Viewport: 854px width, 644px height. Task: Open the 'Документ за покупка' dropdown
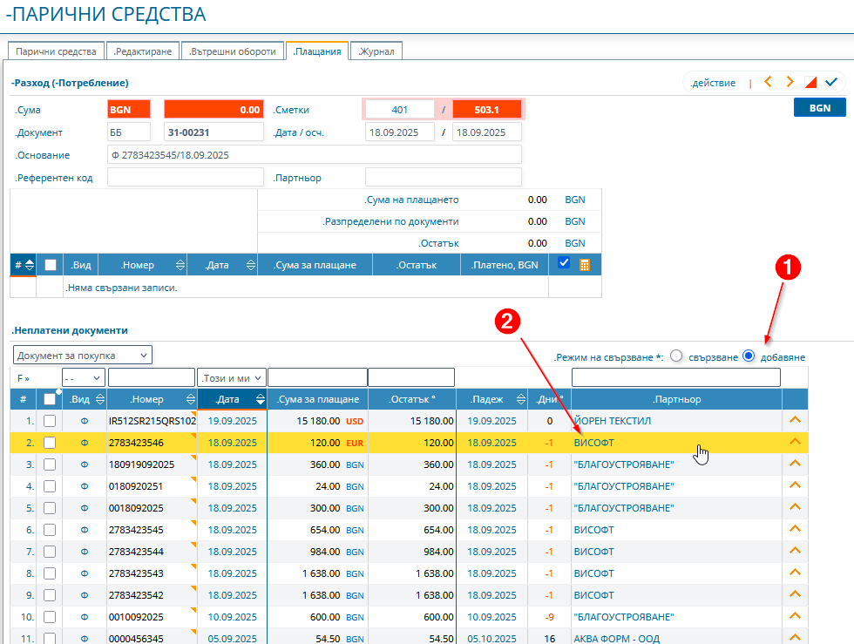(83, 355)
